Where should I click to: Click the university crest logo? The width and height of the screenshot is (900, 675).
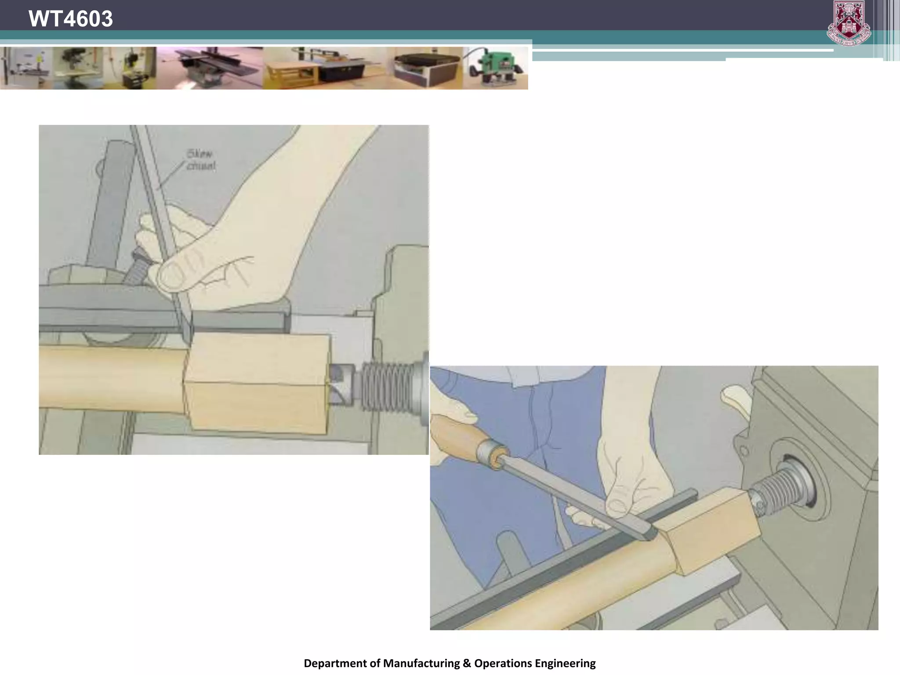point(848,24)
